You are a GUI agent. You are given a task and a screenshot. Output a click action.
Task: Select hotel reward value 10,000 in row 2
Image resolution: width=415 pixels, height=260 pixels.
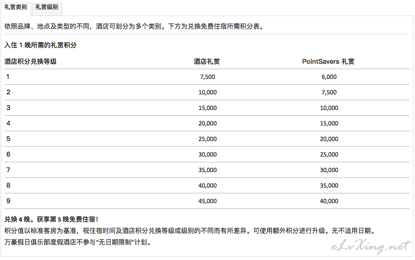(x=207, y=92)
